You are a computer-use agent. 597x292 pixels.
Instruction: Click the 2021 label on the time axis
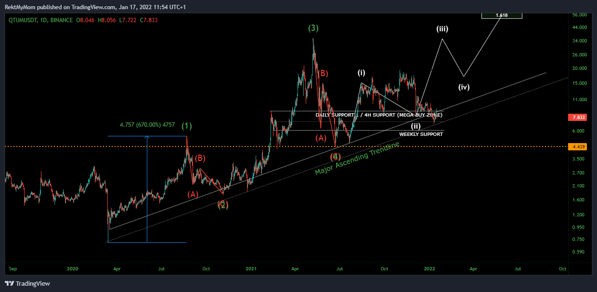pos(251,268)
